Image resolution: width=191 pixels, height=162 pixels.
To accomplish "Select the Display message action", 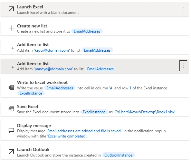I will point(95,131).
